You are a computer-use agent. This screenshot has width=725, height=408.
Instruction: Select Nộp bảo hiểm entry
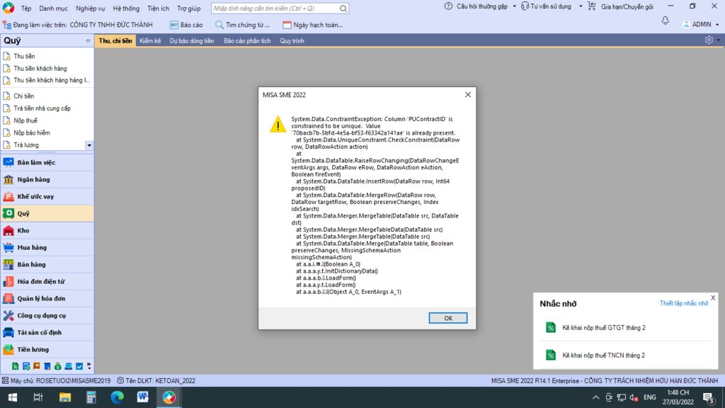pos(31,132)
